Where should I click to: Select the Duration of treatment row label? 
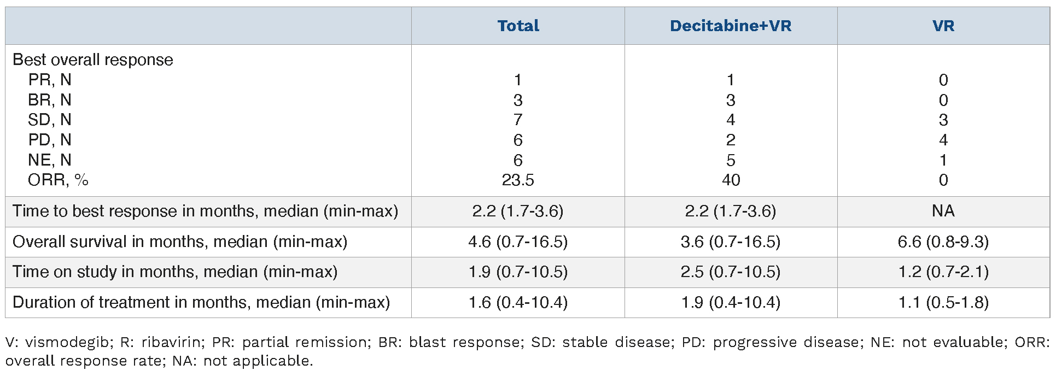click(201, 302)
